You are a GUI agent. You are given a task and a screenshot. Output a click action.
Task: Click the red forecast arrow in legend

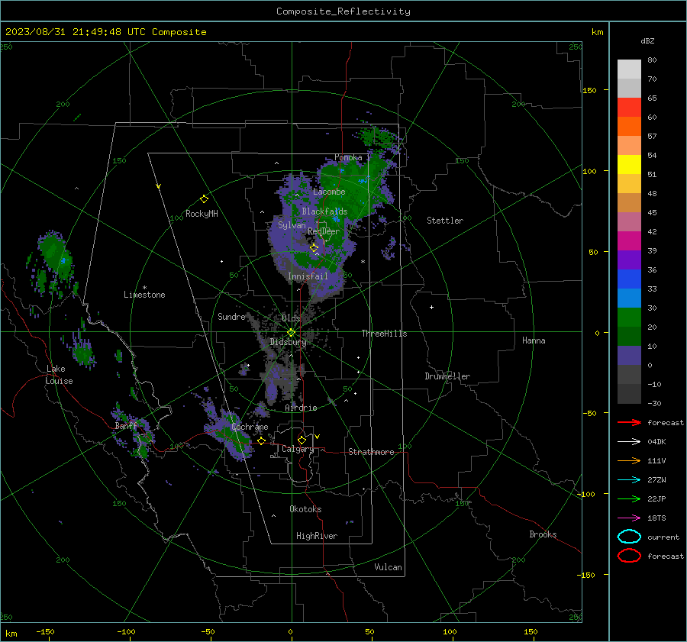[x=629, y=422]
